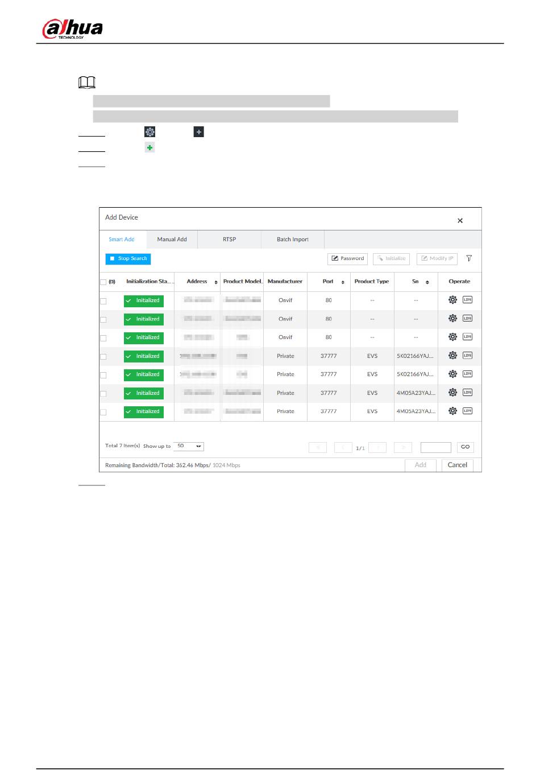The image size is (540, 779).
Task: Click the filter funnel icon
Action: tap(469, 258)
